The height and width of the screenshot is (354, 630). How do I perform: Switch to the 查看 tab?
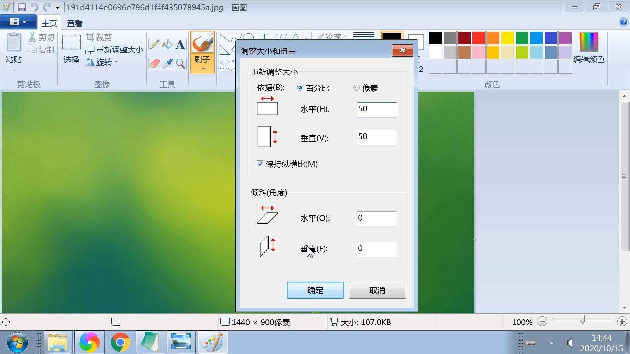74,23
